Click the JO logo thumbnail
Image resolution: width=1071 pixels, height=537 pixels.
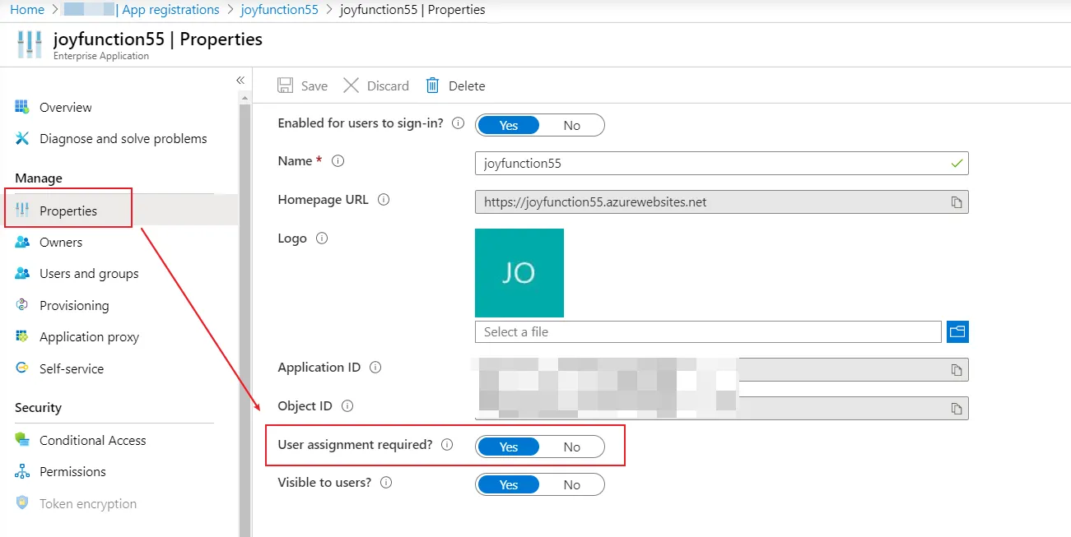pyautogui.click(x=519, y=273)
